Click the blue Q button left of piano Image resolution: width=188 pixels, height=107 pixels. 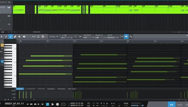pyautogui.click(x=2, y=61)
